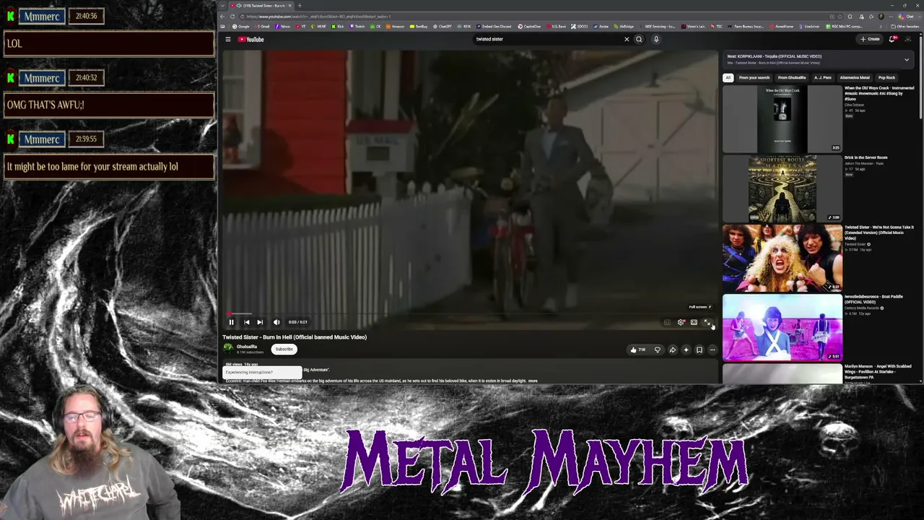Enter full screen mode on video
The height and width of the screenshot is (520, 924).
point(707,322)
